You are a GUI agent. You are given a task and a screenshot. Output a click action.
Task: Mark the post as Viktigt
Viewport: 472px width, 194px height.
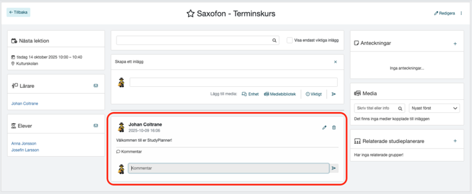point(314,94)
